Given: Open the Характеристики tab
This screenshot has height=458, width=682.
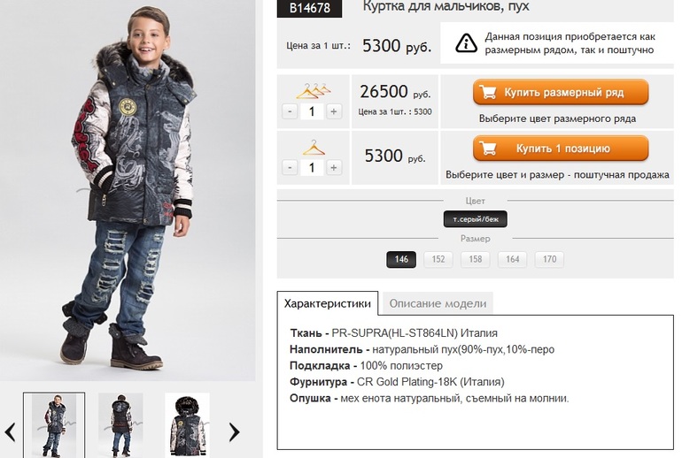Looking at the screenshot, I should click(328, 303).
